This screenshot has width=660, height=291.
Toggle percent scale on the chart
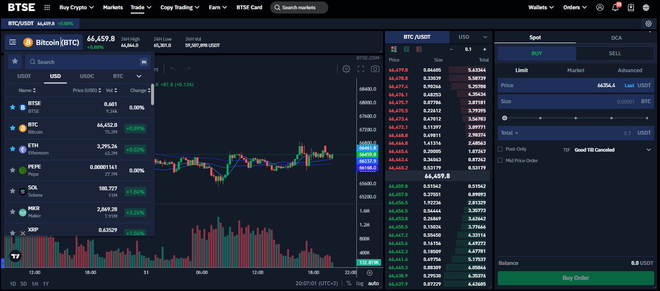349,283
